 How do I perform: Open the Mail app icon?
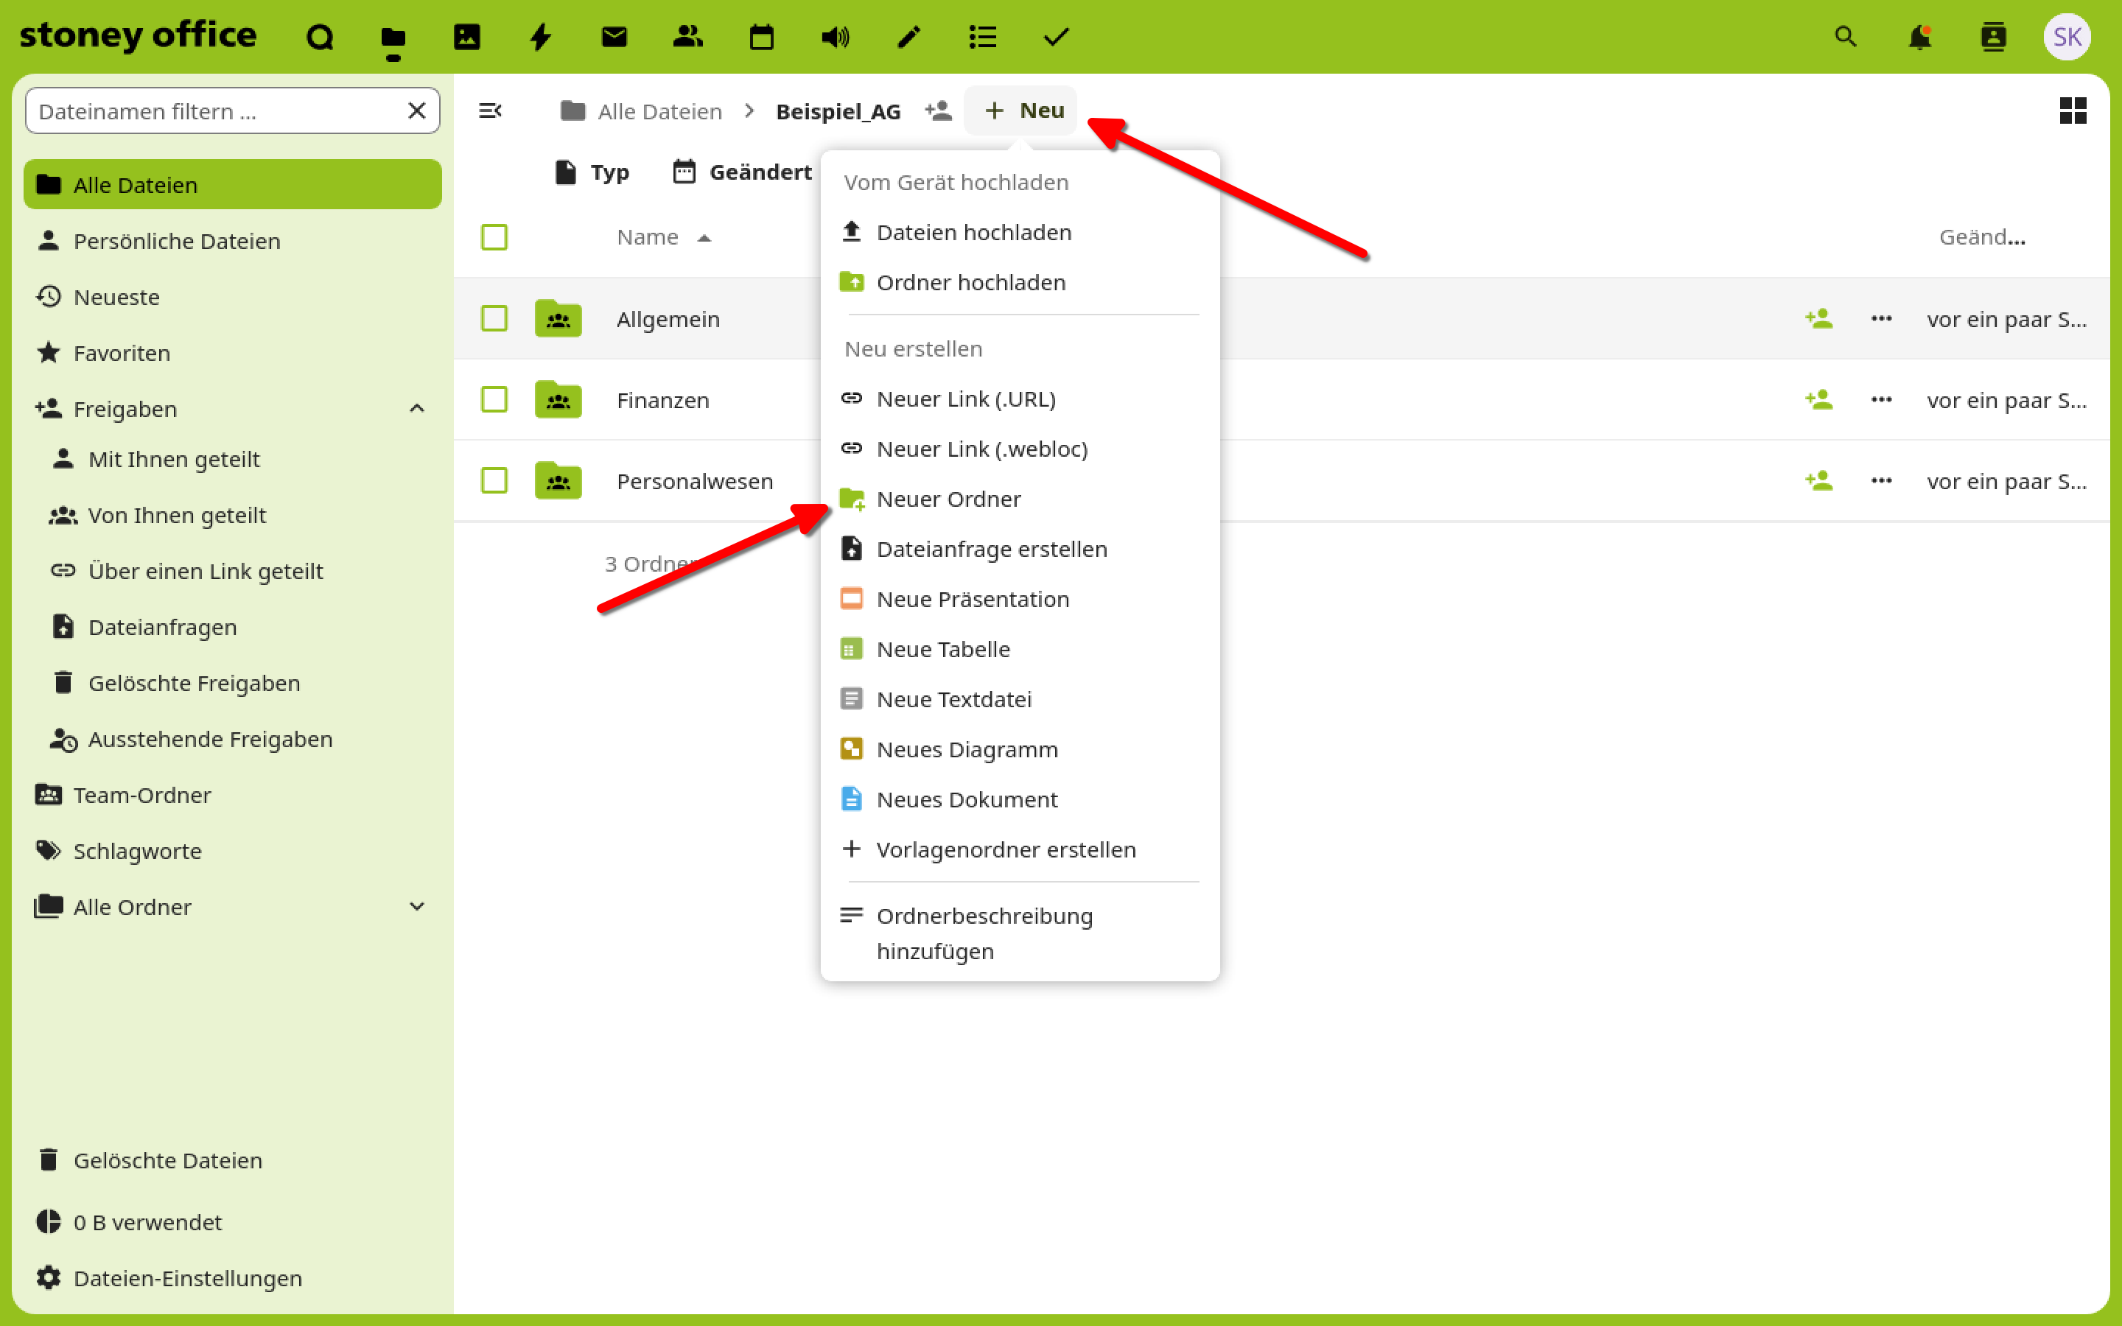coord(614,37)
